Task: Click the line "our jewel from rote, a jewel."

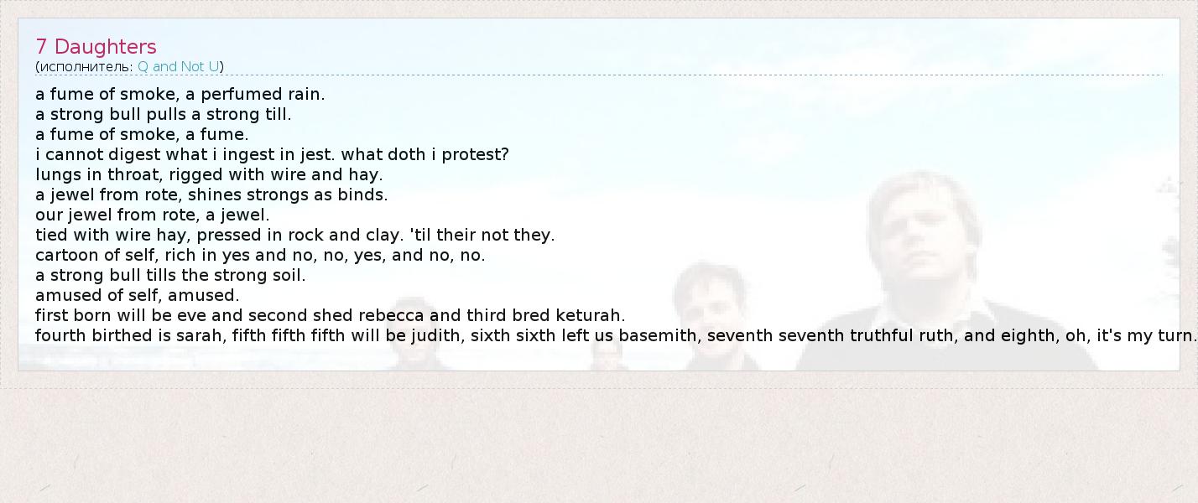Action: click(152, 215)
